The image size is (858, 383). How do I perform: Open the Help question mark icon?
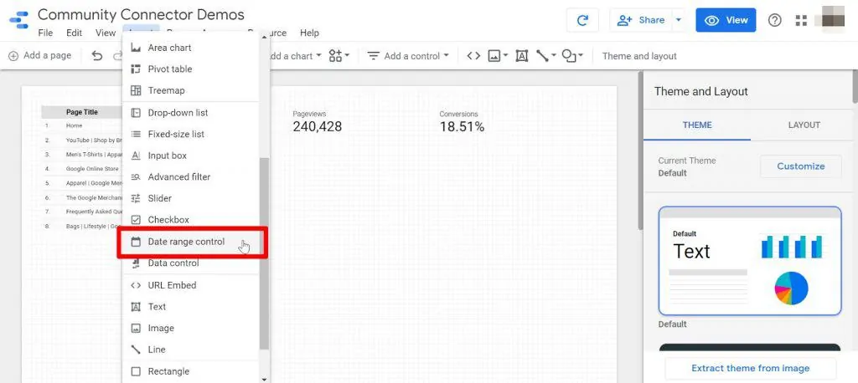[774, 20]
